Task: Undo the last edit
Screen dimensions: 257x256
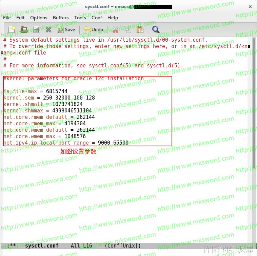Action: click(x=94, y=29)
